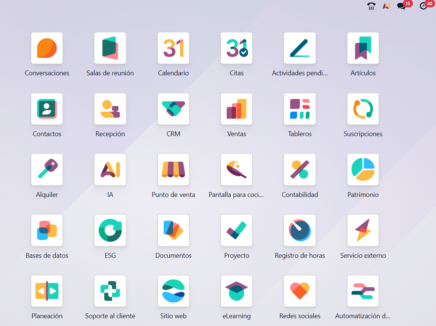This screenshot has width=436, height=326.
Task: Select the Ventas application
Action: coord(236,109)
